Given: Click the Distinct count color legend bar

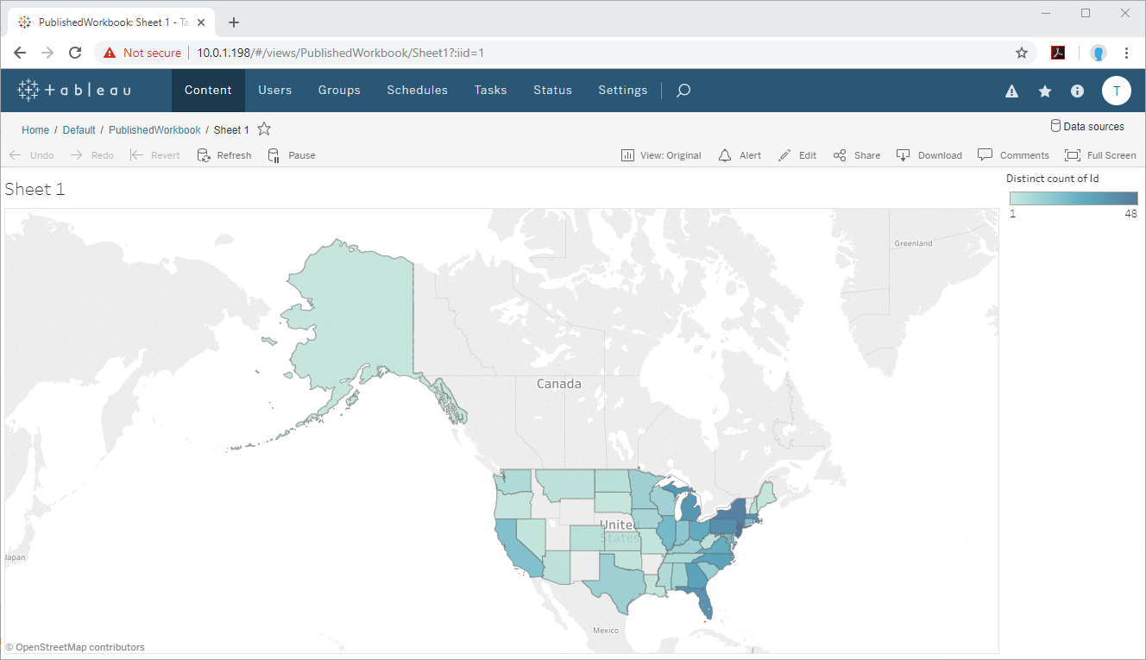Looking at the screenshot, I should pyautogui.click(x=1074, y=198).
